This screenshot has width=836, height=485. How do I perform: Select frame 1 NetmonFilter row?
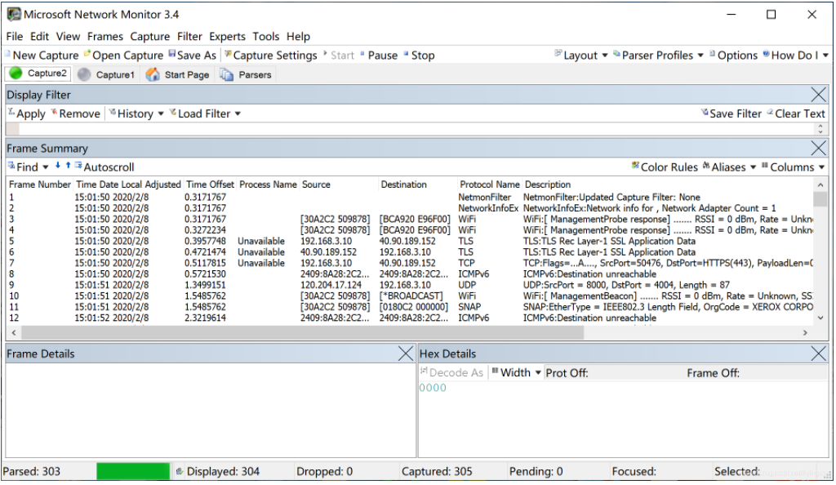tap(411, 198)
